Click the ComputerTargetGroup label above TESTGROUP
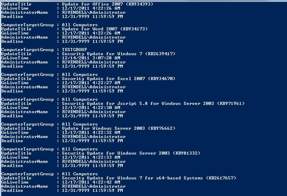 [x=27, y=50]
